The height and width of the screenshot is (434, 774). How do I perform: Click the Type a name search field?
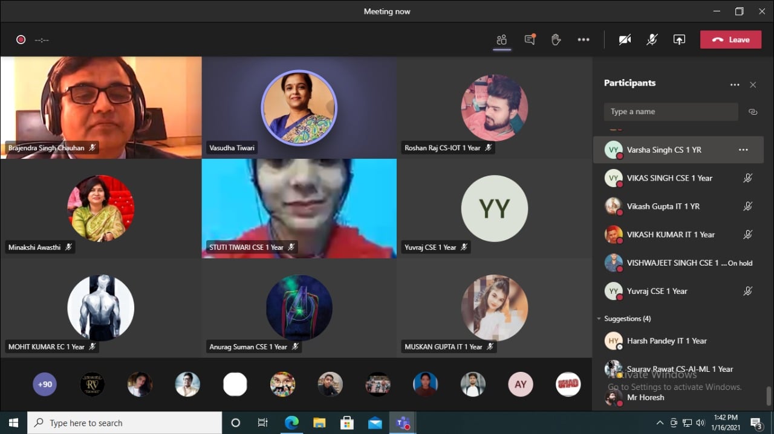pyautogui.click(x=671, y=112)
